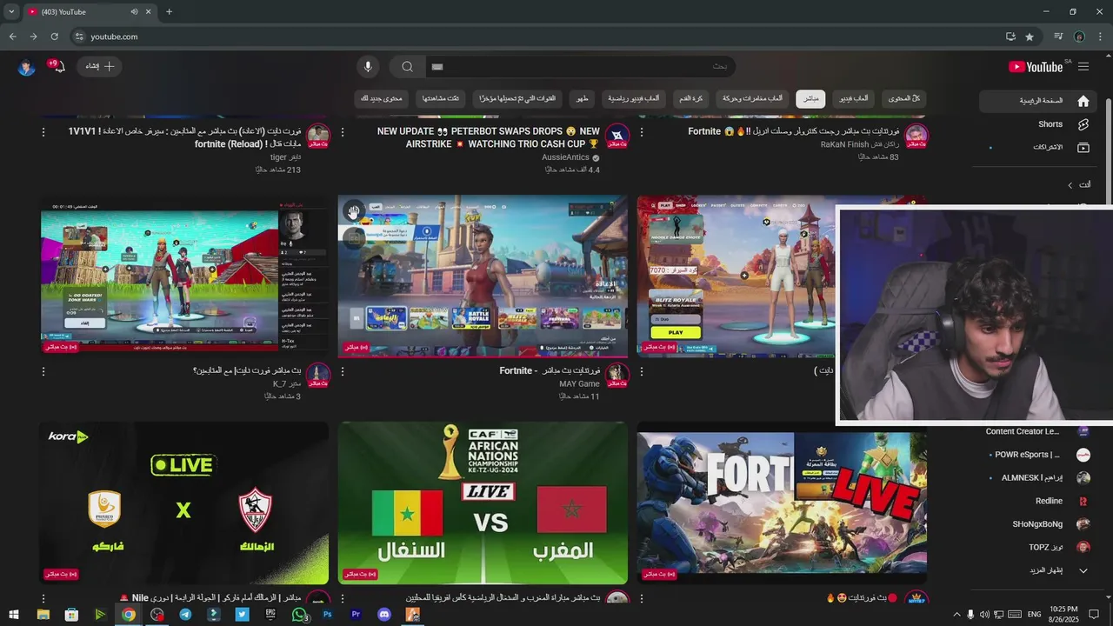Open Telegram from the taskbar
Viewport: 1113px width, 626px height.
(x=185, y=615)
